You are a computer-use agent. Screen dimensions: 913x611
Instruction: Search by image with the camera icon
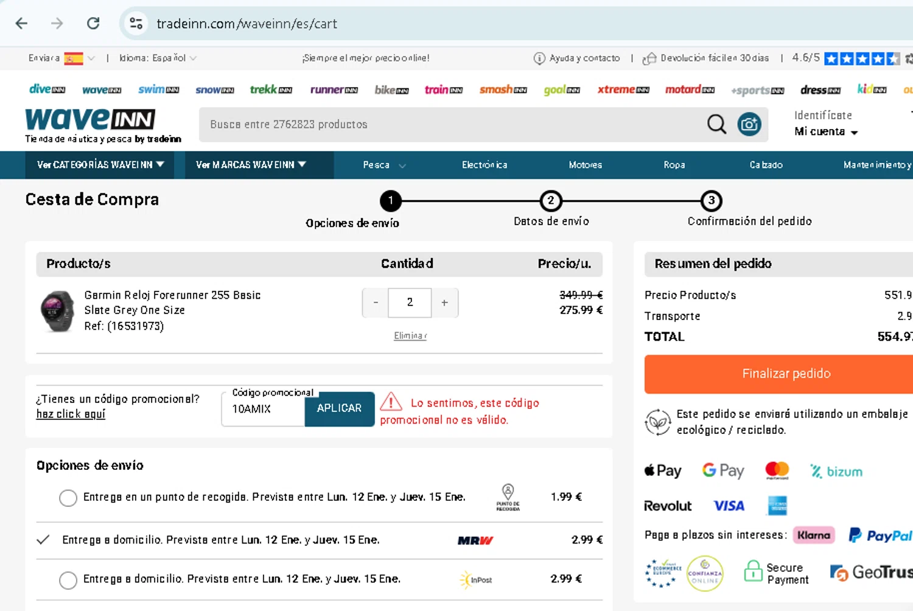(749, 124)
